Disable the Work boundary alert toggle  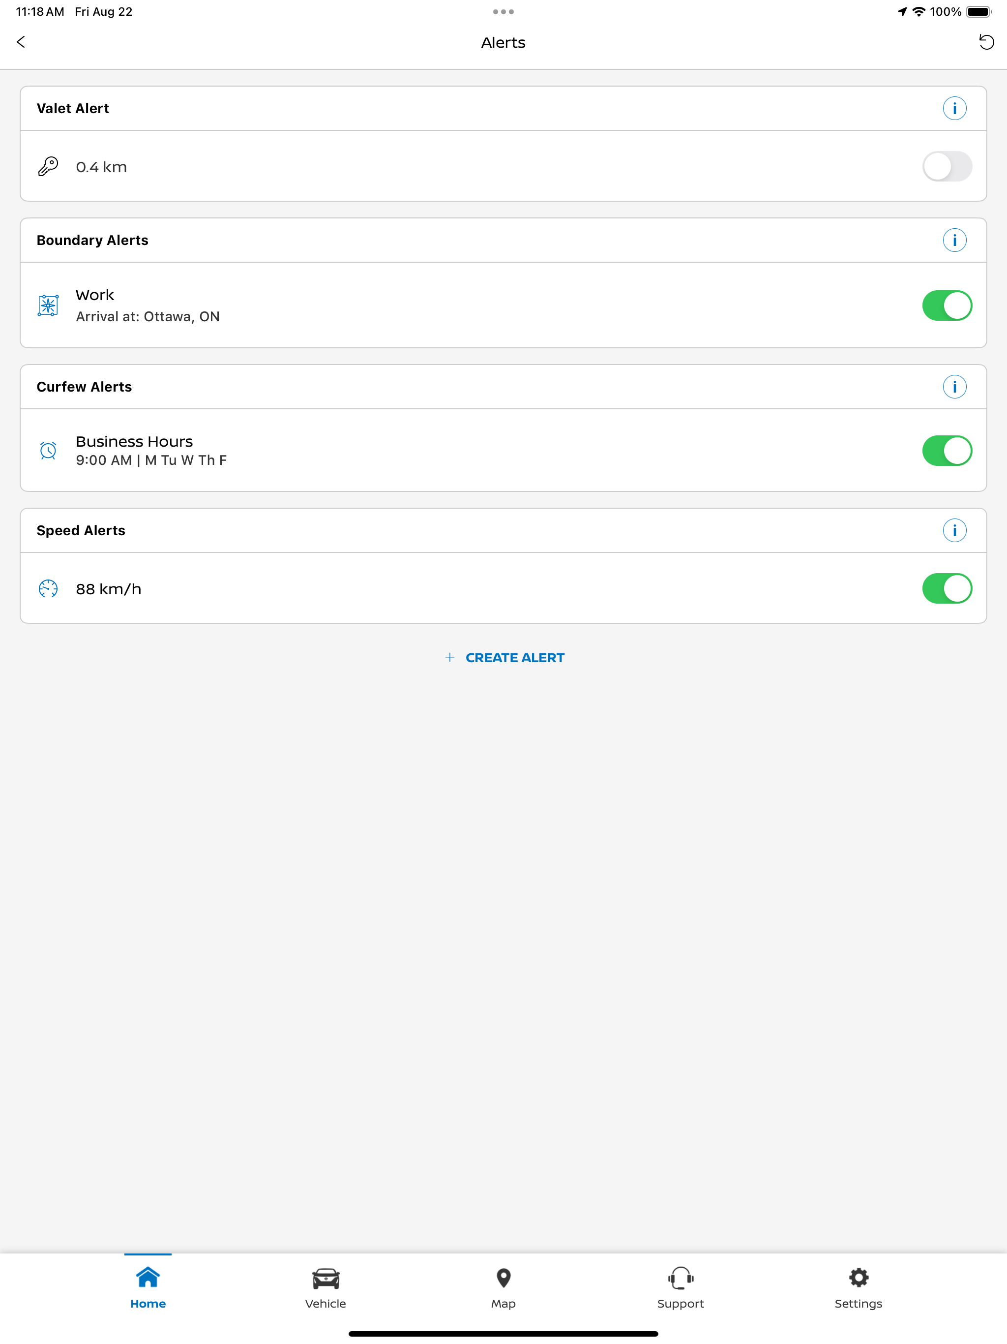click(x=947, y=305)
